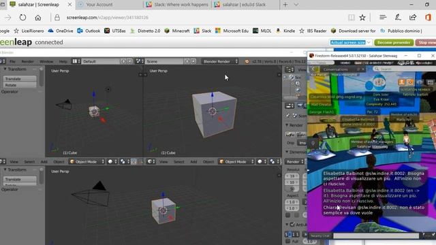
Task: Click first orange avatar icon in Firestorm
Action: coord(401,82)
